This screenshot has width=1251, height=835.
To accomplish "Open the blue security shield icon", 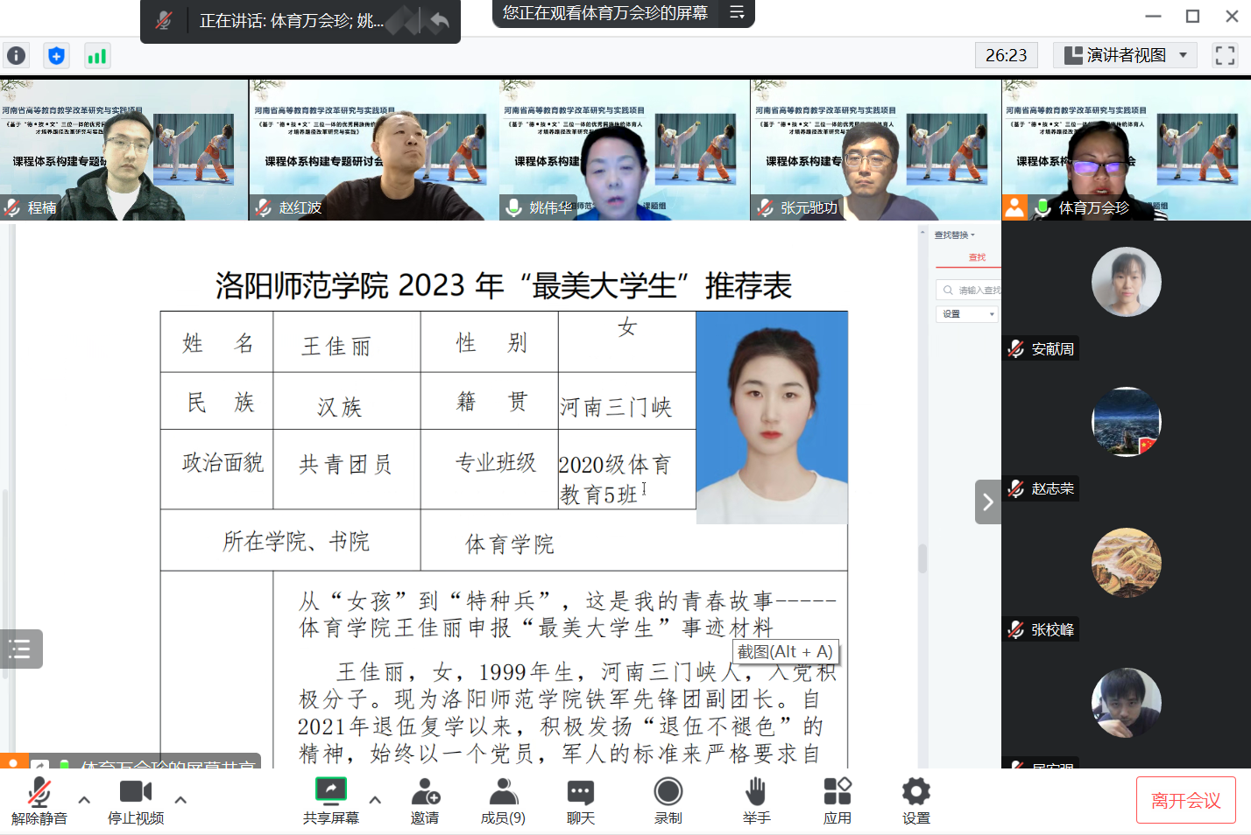I will 56,56.
